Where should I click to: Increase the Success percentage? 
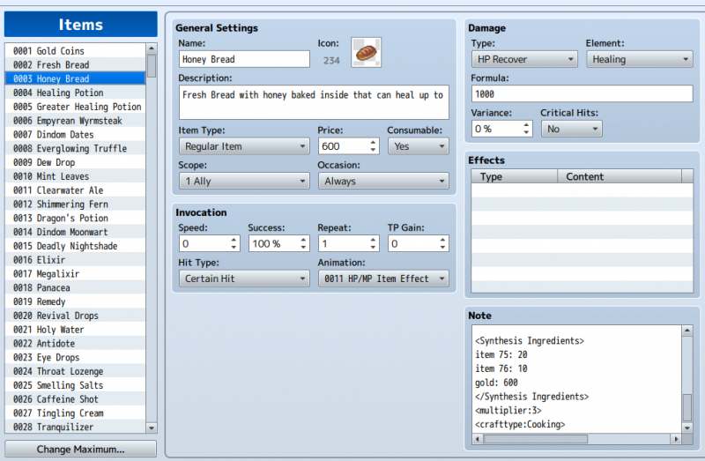point(303,240)
